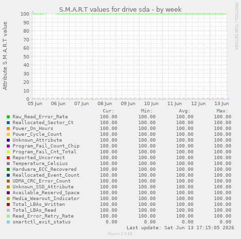Click the Reallocated_Sector_Ct blue swatch
Image resolution: width=241 pixels, height=239 pixels.
pos(8,123)
